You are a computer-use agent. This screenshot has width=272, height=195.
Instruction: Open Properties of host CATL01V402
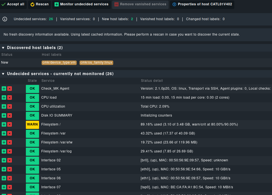click(202, 4)
